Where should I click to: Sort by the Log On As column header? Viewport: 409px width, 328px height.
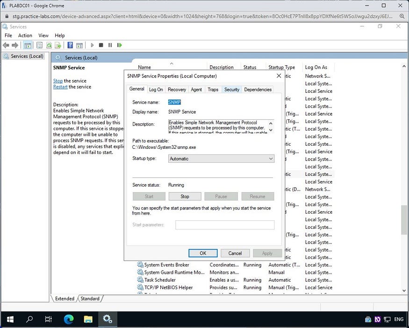(318, 67)
